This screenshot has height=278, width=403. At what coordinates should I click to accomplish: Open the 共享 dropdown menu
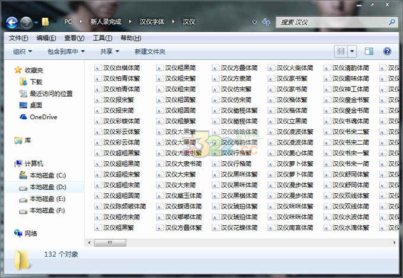coord(110,52)
